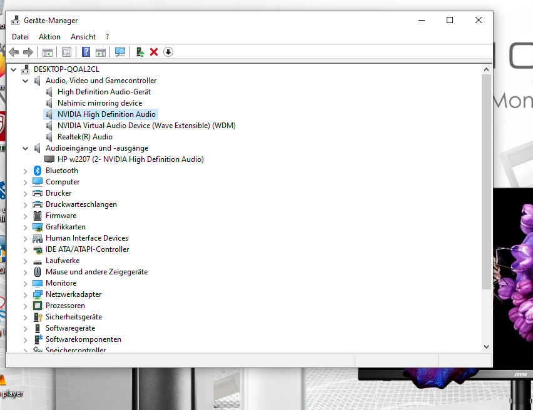
Task: Click the Drucker printer icon
Action: click(38, 193)
